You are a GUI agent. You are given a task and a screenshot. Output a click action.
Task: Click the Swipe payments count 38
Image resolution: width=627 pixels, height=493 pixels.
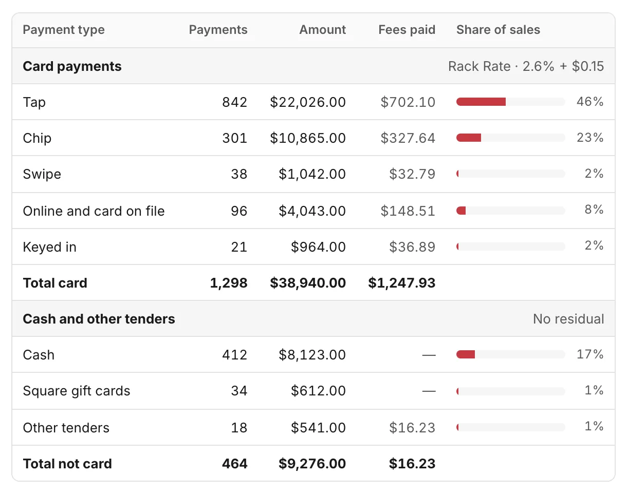[239, 174]
